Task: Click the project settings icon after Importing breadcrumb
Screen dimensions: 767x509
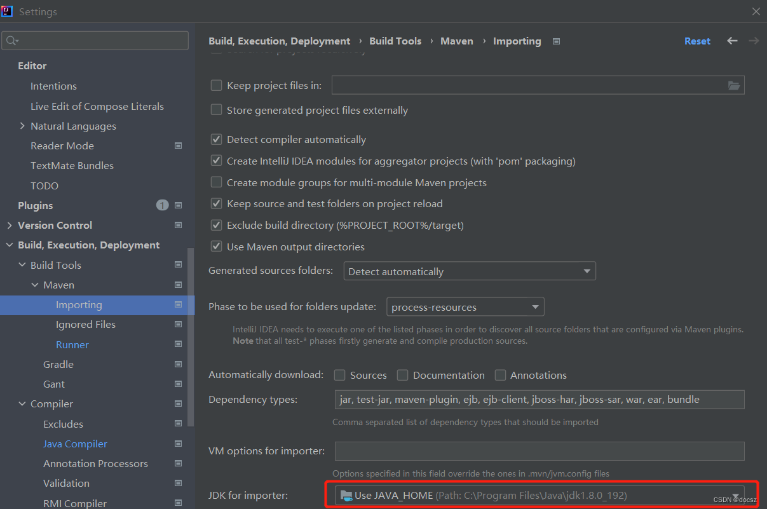Action: tap(556, 41)
